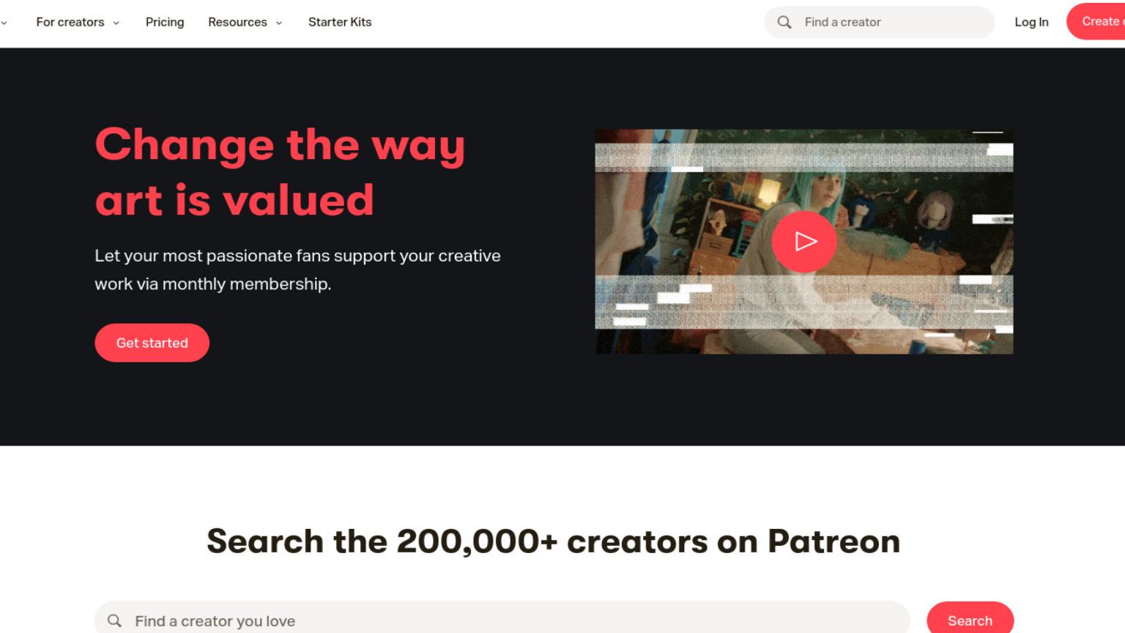Click the red Search button
This screenshot has width=1125, height=633.
[x=970, y=620]
